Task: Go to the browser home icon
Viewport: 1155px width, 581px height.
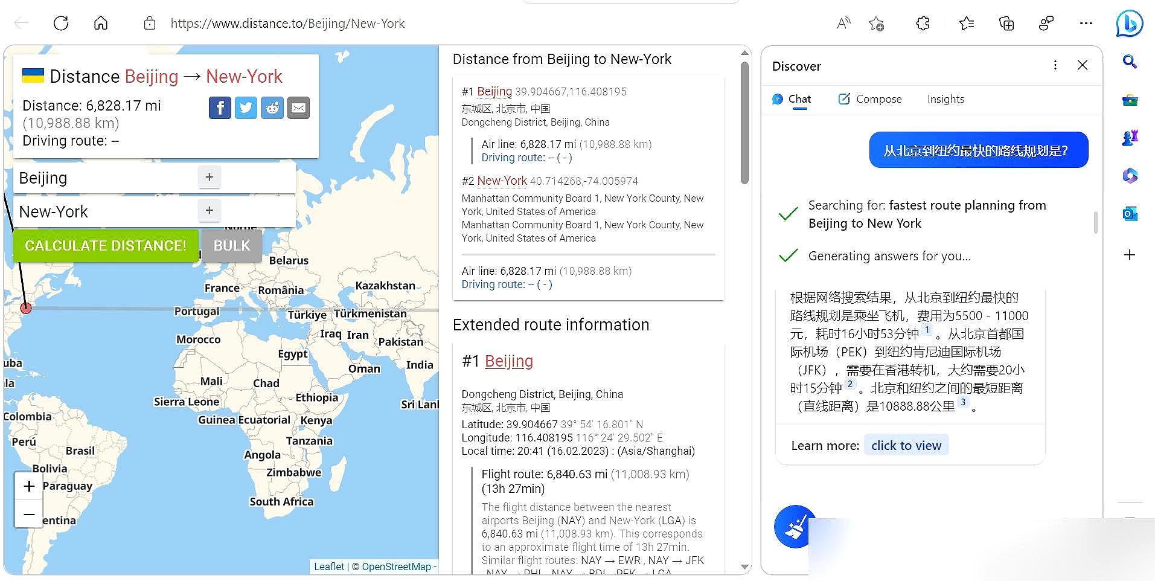Action: coord(101,24)
